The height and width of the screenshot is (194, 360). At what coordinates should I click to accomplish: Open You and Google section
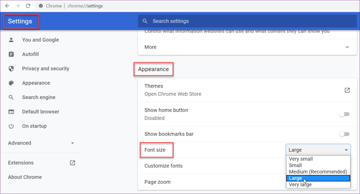[x=40, y=40]
